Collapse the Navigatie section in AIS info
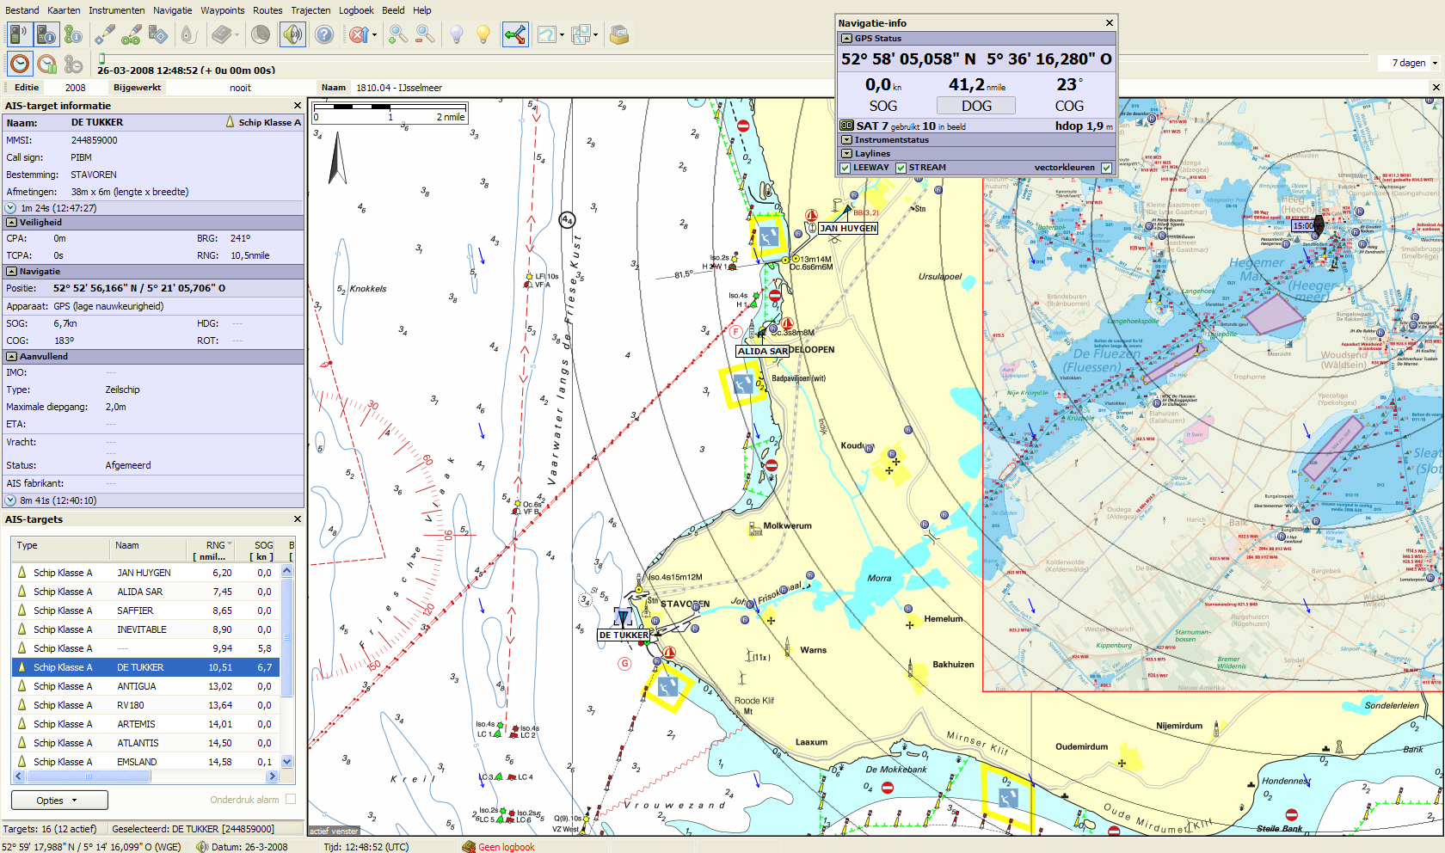Viewport: 1445px width, 853px height. click(12, 271)
